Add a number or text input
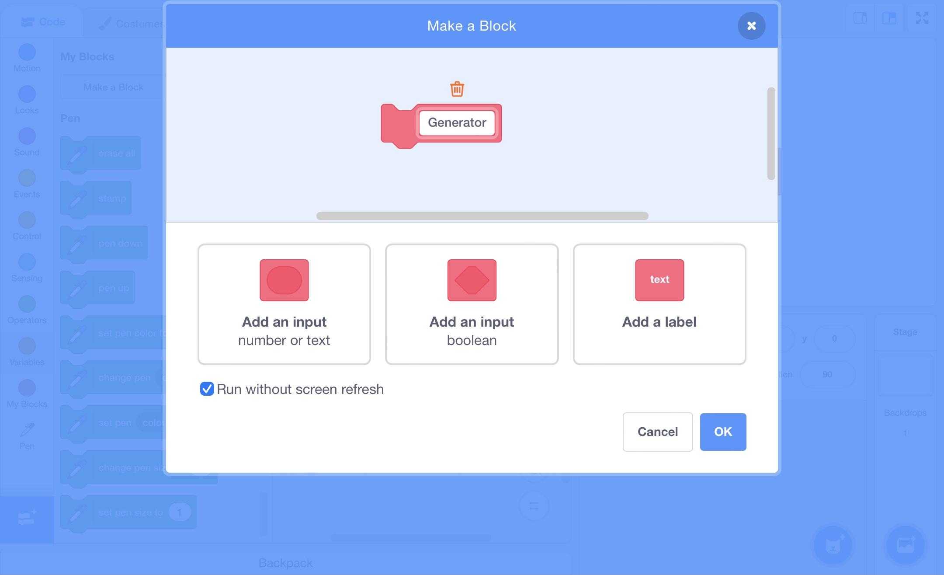Image resolution: width=944 pixels, height=575 pixels. coord(284,304)
